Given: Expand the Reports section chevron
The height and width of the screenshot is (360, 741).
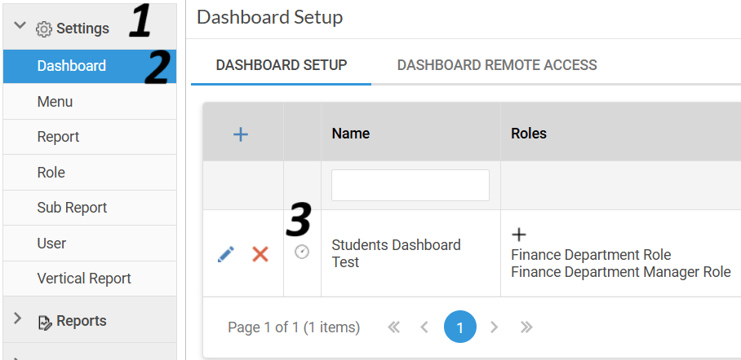Looking at the screenshot, I should pos(17,318).
